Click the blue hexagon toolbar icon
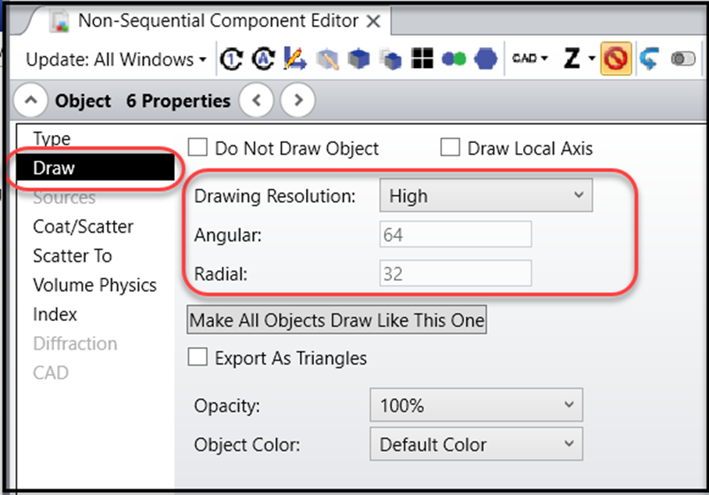 coord(486,59)
